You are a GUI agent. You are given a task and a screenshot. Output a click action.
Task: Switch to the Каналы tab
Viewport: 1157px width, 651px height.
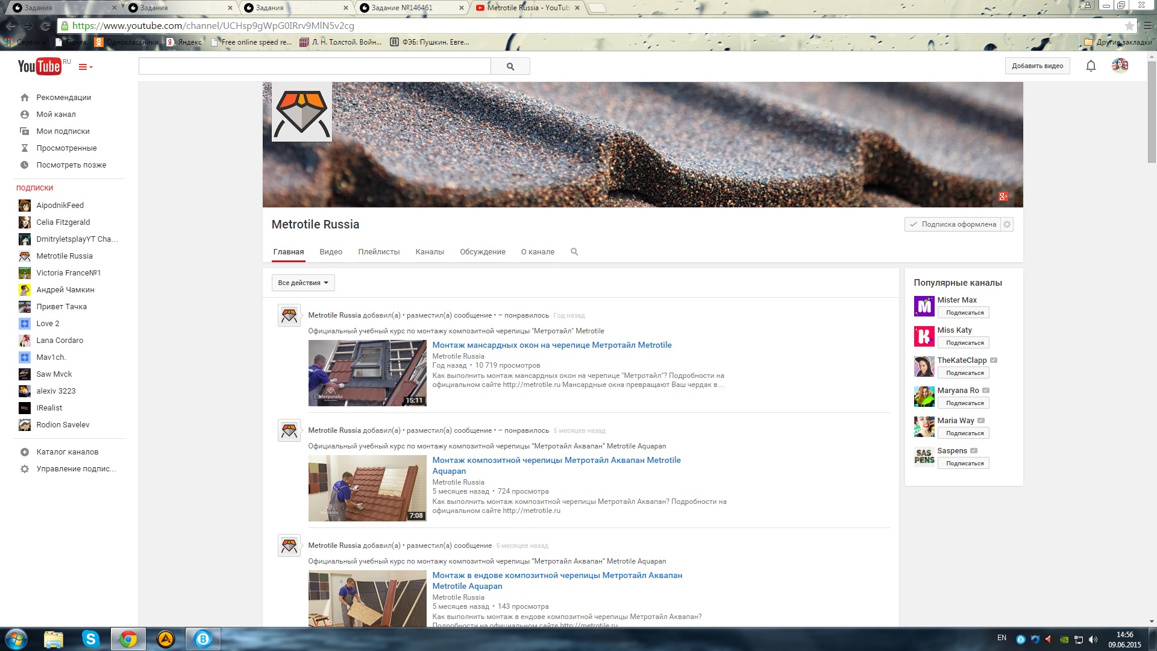tap(430, 252)
